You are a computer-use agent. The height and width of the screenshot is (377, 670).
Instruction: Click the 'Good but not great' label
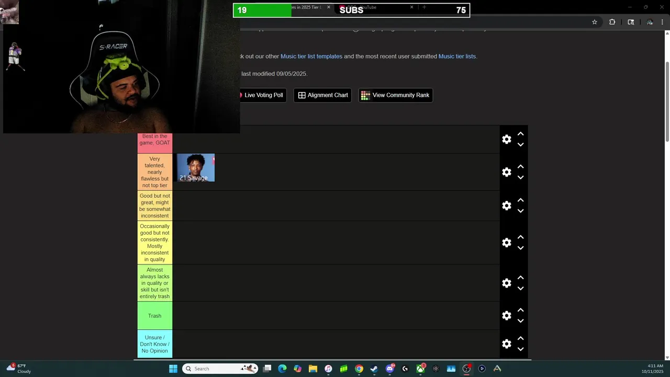[x=155, y=206]
